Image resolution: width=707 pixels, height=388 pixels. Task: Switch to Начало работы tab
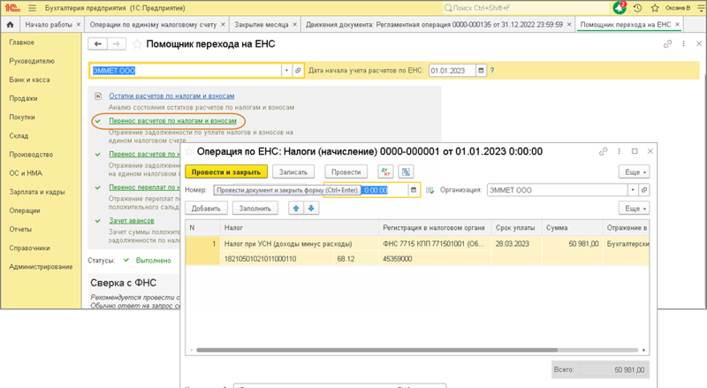click(49, 25)
